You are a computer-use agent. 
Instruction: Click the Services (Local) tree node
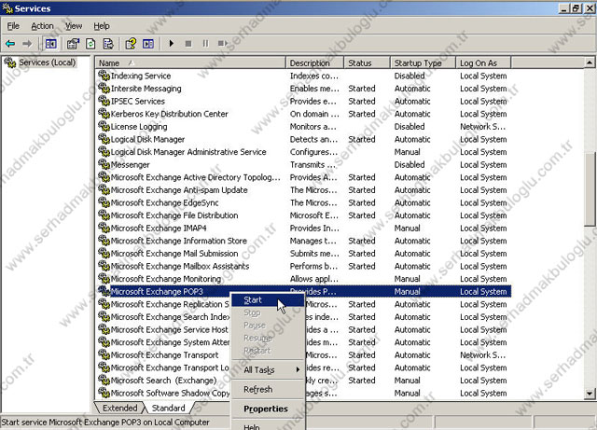[48, 62]
